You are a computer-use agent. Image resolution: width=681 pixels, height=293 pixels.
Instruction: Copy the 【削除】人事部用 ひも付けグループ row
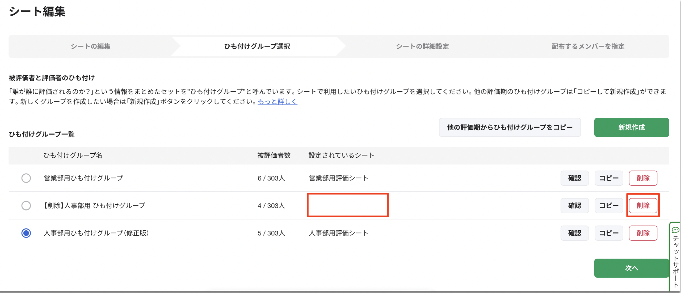pos(608,205)
